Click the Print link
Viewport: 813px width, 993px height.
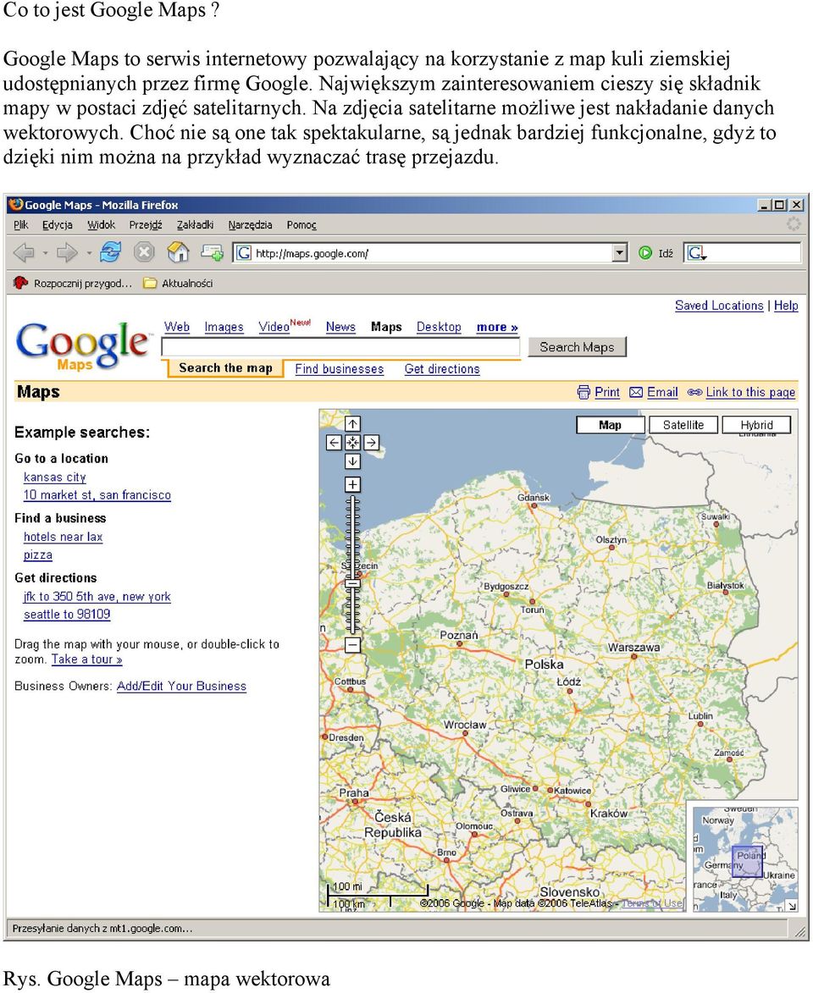[x=607, y=392]
